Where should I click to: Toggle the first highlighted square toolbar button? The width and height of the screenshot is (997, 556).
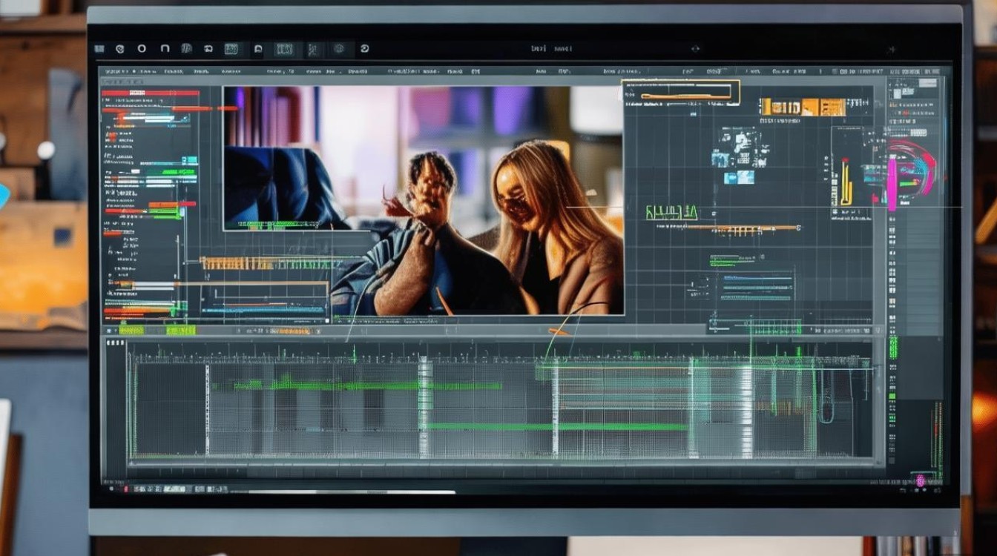click(231, 49)
